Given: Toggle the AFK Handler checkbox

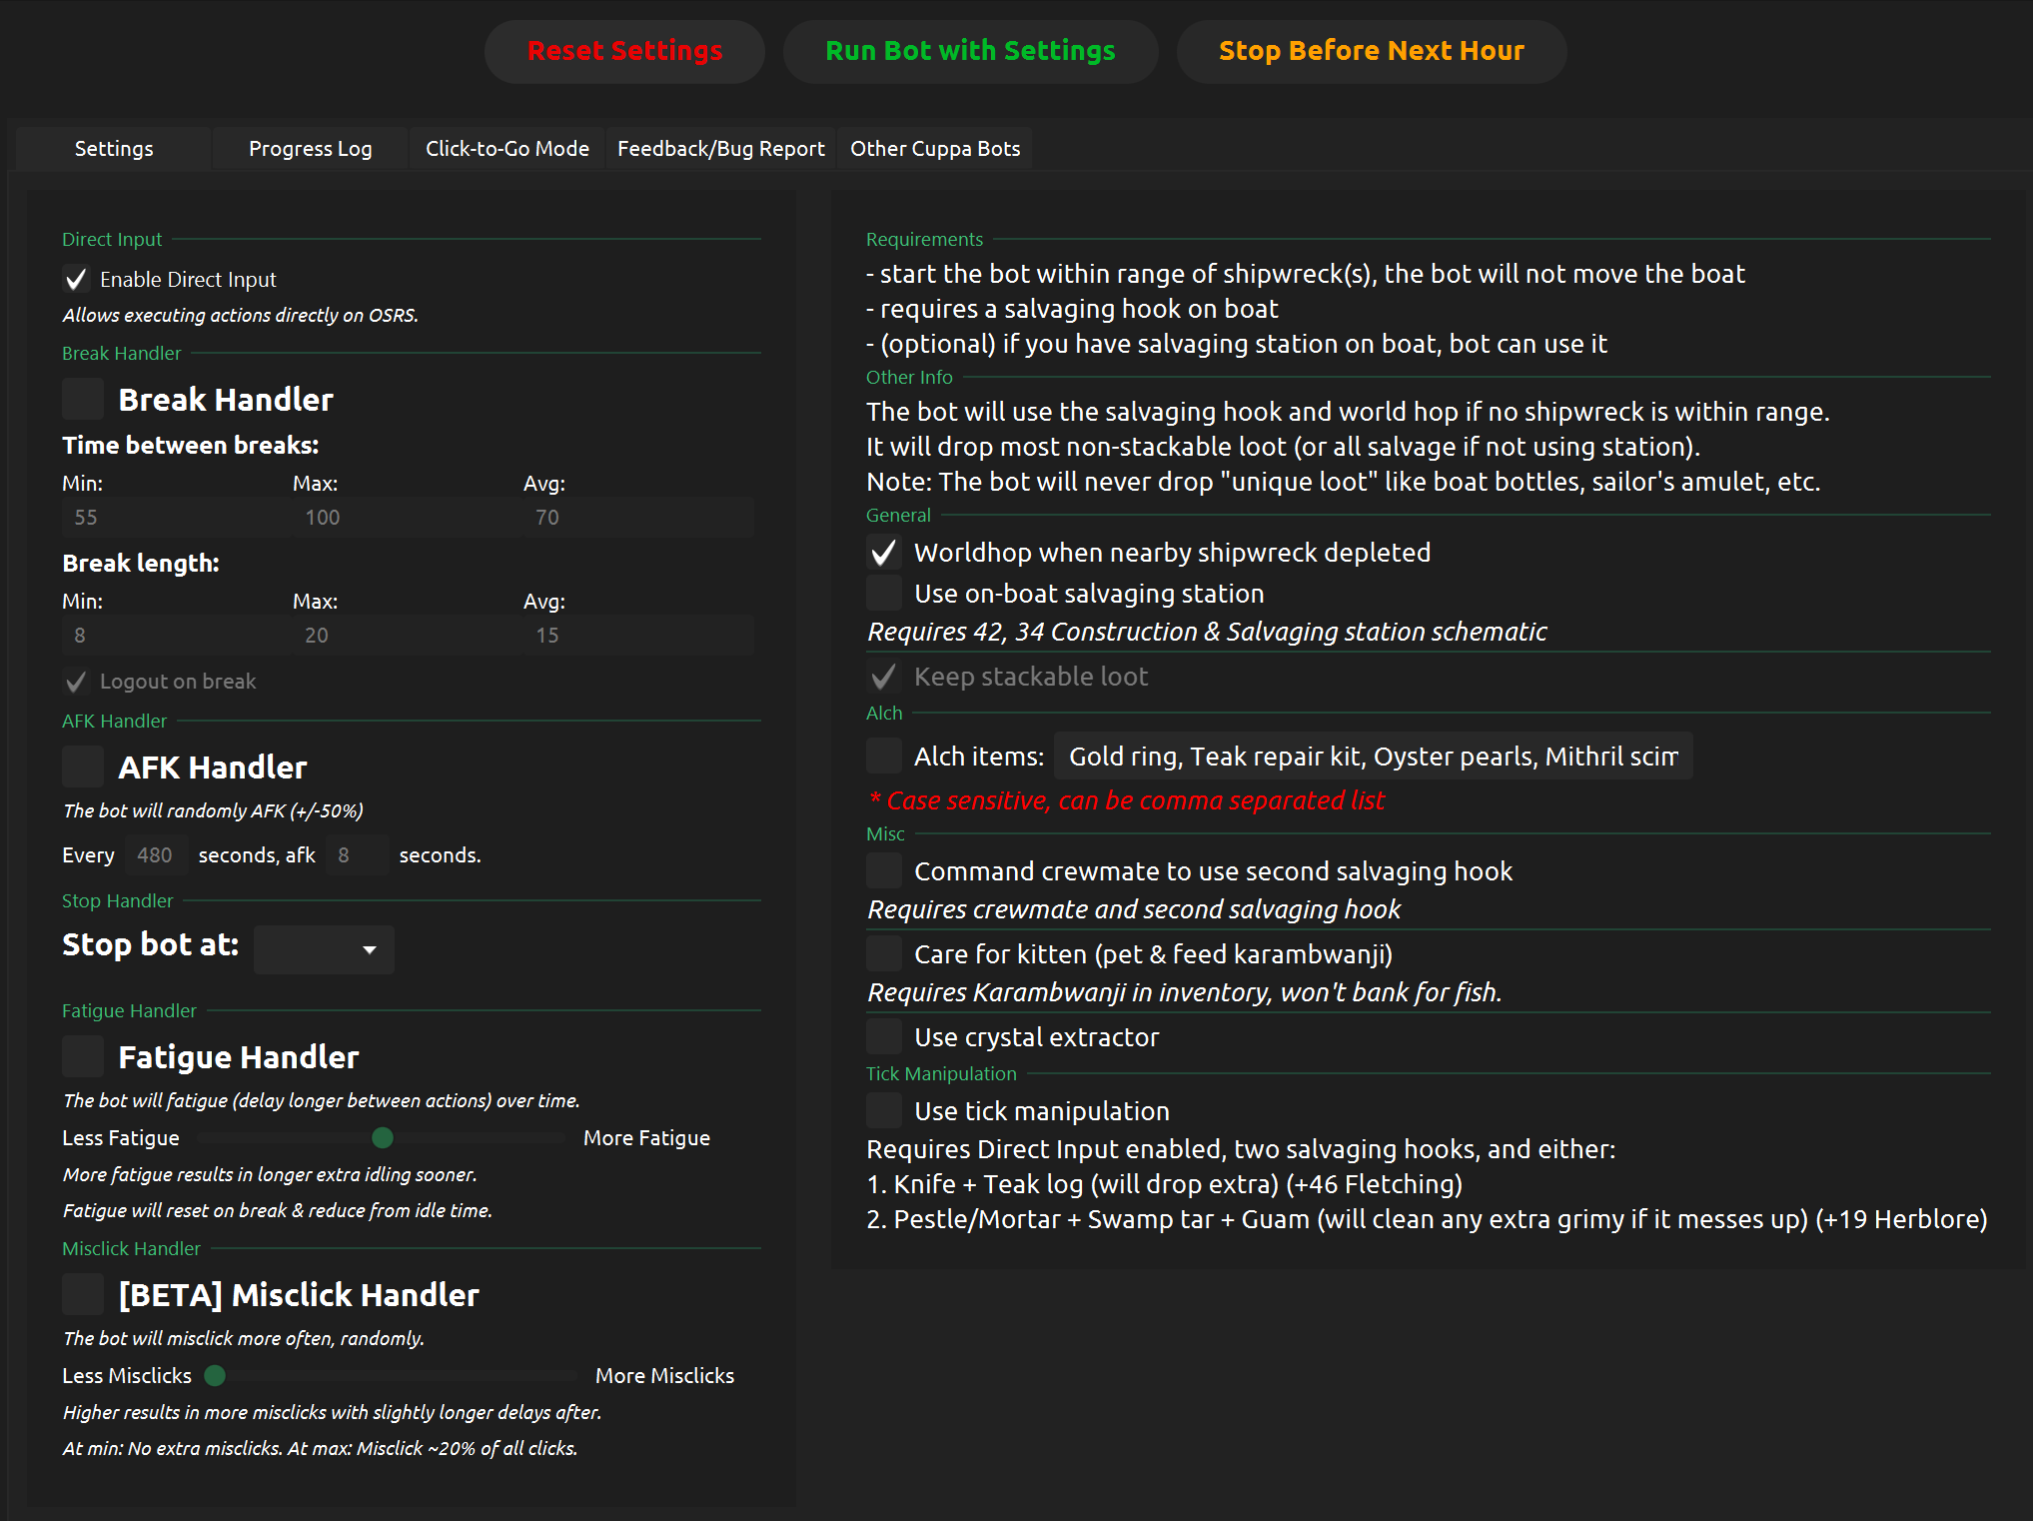Looking at the screenshot, I should [83, 766].
